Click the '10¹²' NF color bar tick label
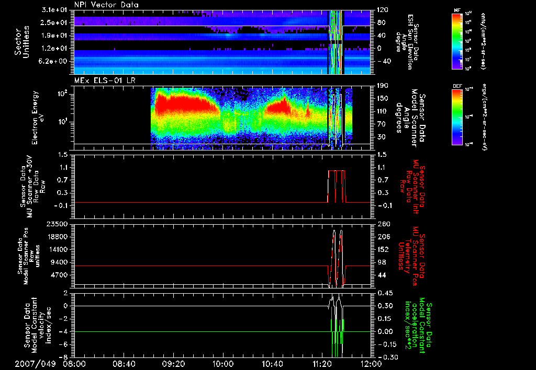Image resolution: width=536 pixels, height=370 pixels. (468, 13)
